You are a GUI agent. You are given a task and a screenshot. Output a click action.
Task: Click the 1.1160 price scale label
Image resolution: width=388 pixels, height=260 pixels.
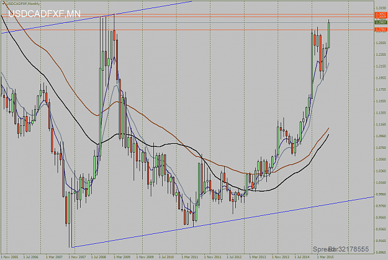click(x=381, y=125)
